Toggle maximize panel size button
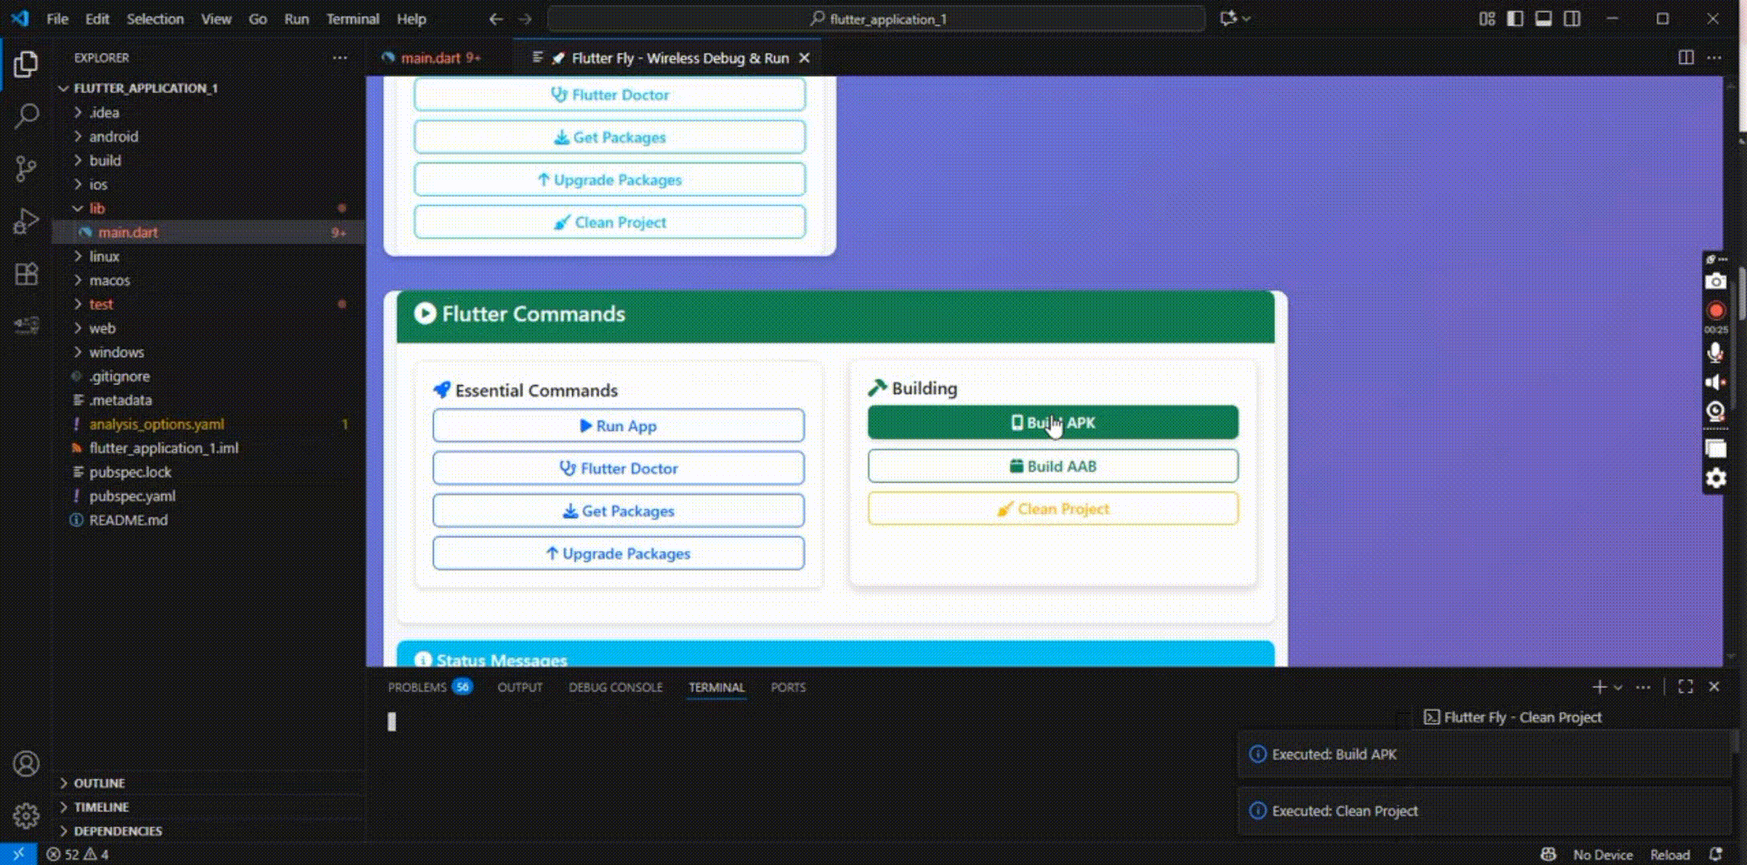The height and width of the screenshot is (865, 1747). [1685, 687]
